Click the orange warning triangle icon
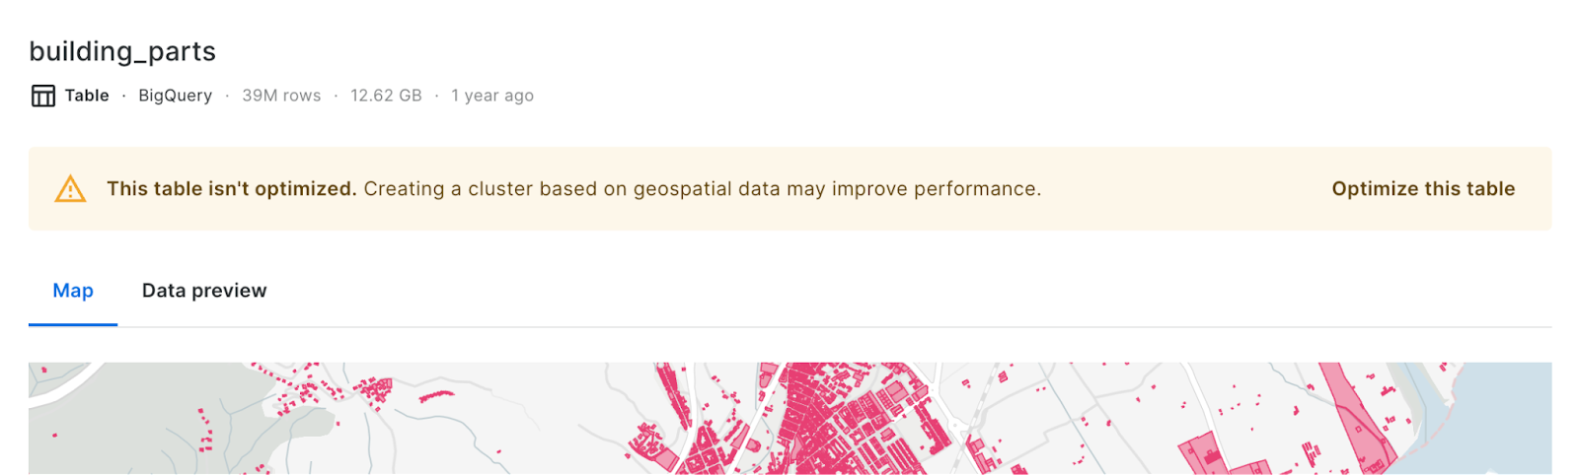The image size is (1579, 475). pos(70,188)
